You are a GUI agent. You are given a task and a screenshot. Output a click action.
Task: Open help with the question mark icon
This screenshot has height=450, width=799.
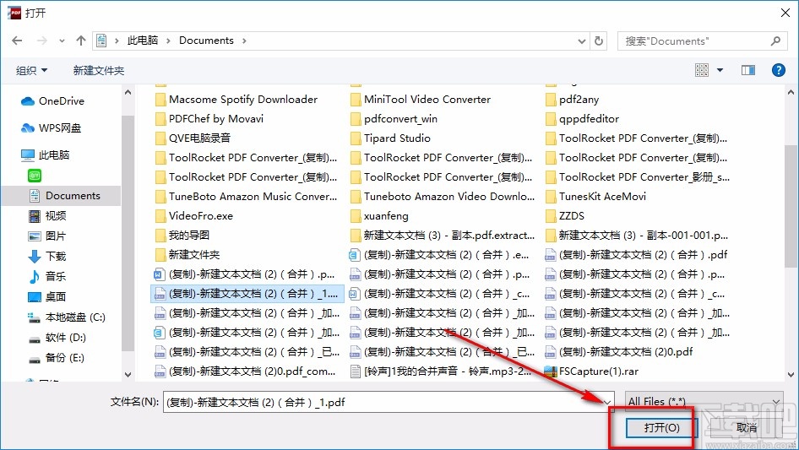click(778, 70)
